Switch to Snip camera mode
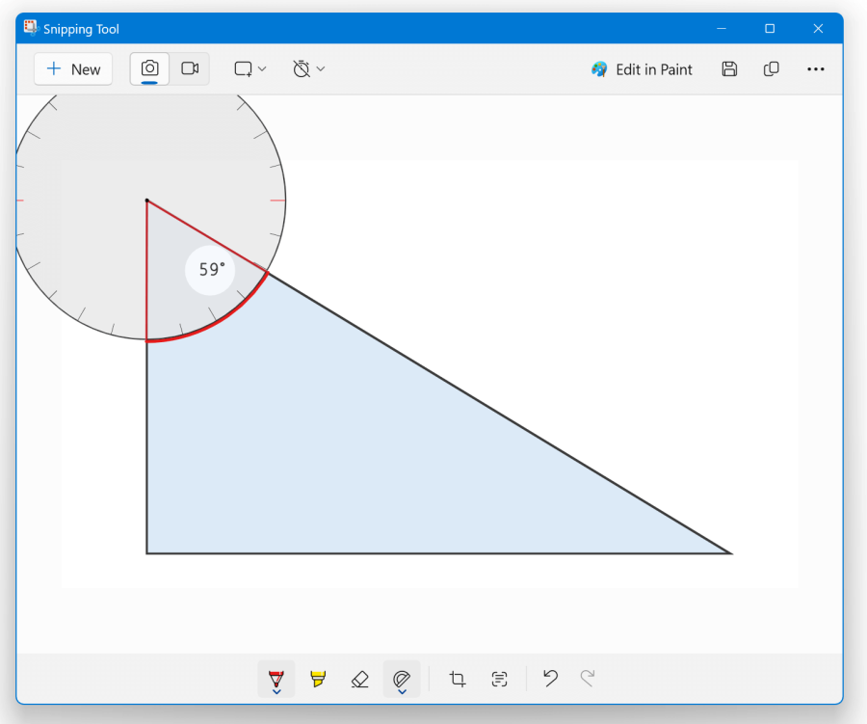 coord(150,68)
